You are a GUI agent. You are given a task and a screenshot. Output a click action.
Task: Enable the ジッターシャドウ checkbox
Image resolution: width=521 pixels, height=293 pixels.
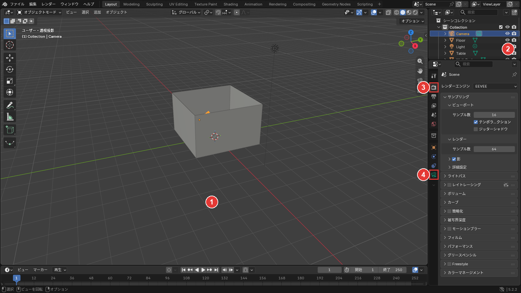tap(476, 129)
